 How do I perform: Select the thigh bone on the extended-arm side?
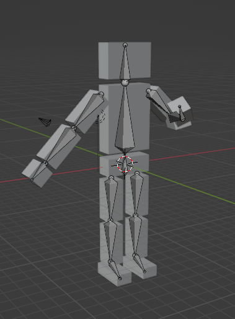(x=111, y=198)
